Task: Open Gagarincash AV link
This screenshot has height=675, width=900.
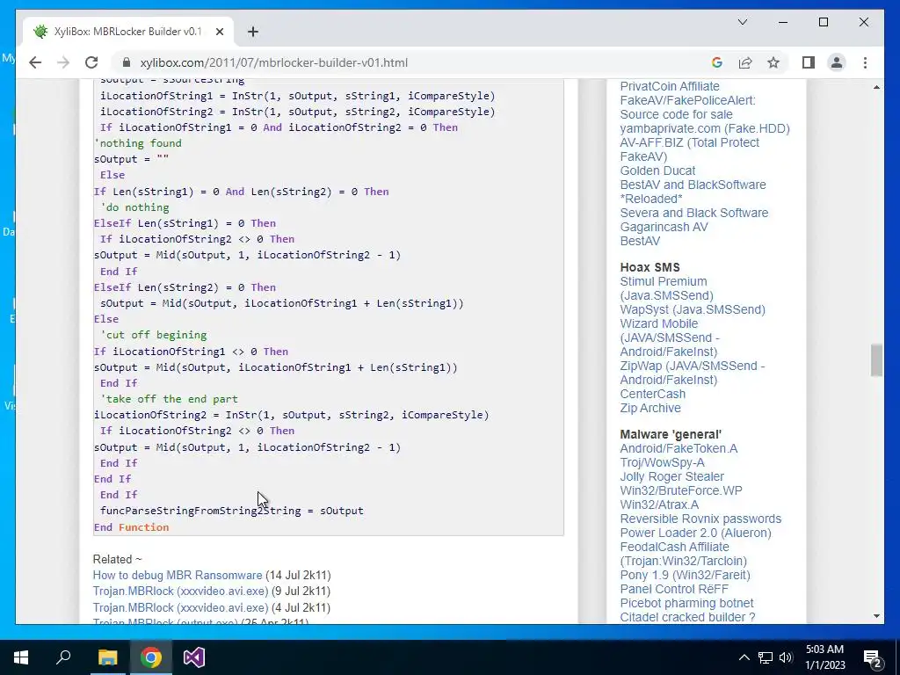Action: click(664, 227)
